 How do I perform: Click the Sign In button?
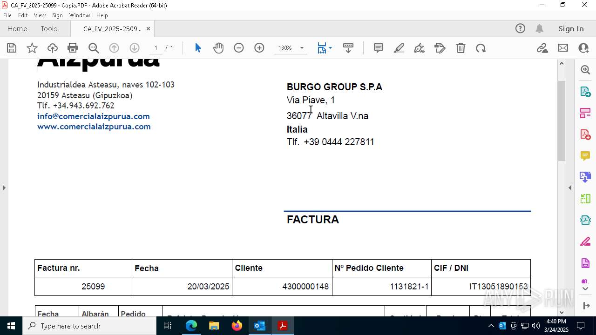571,28
